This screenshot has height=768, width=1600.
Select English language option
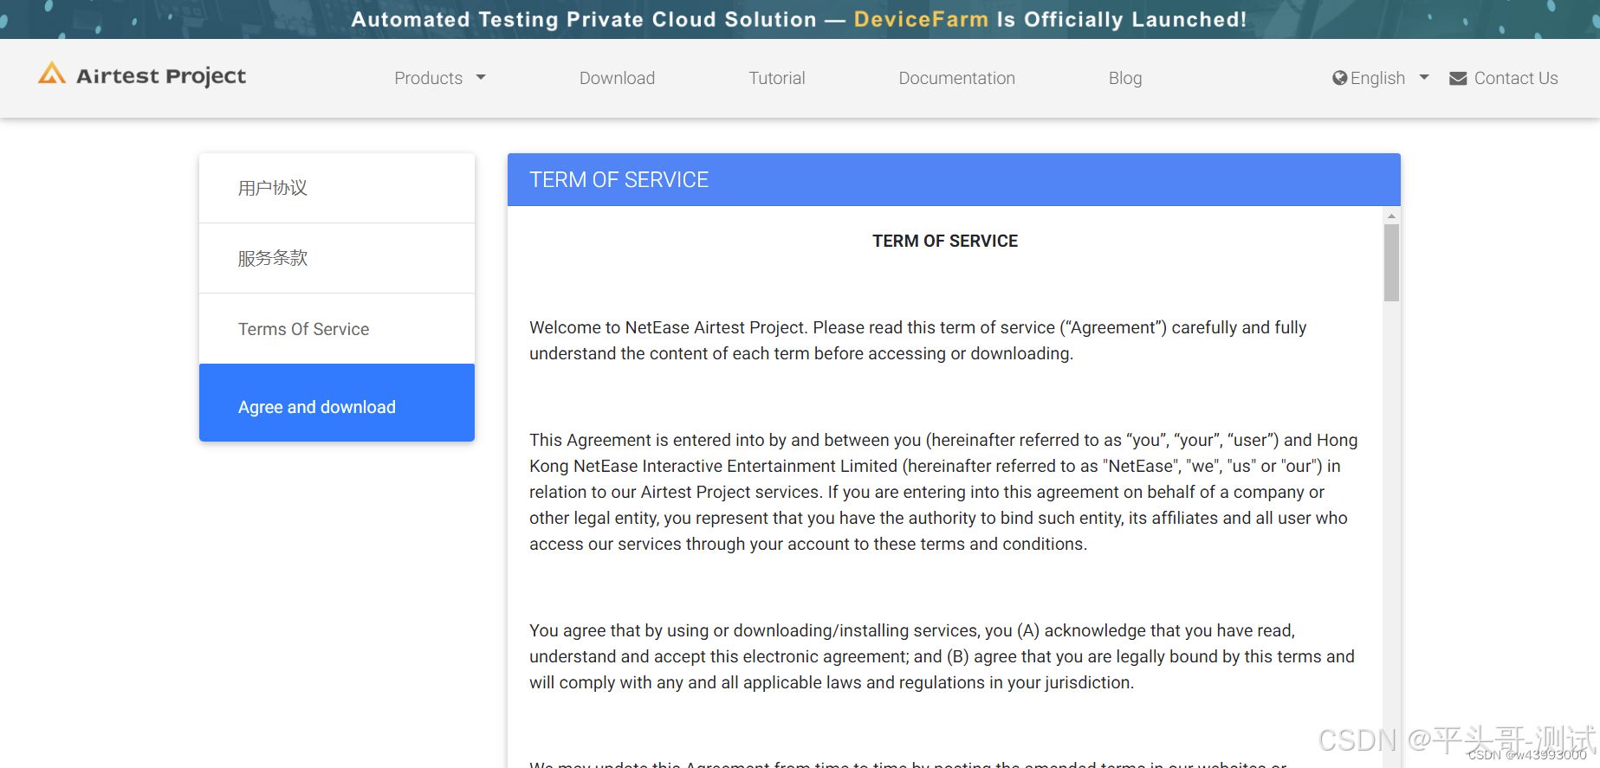tap(1377, 78)
